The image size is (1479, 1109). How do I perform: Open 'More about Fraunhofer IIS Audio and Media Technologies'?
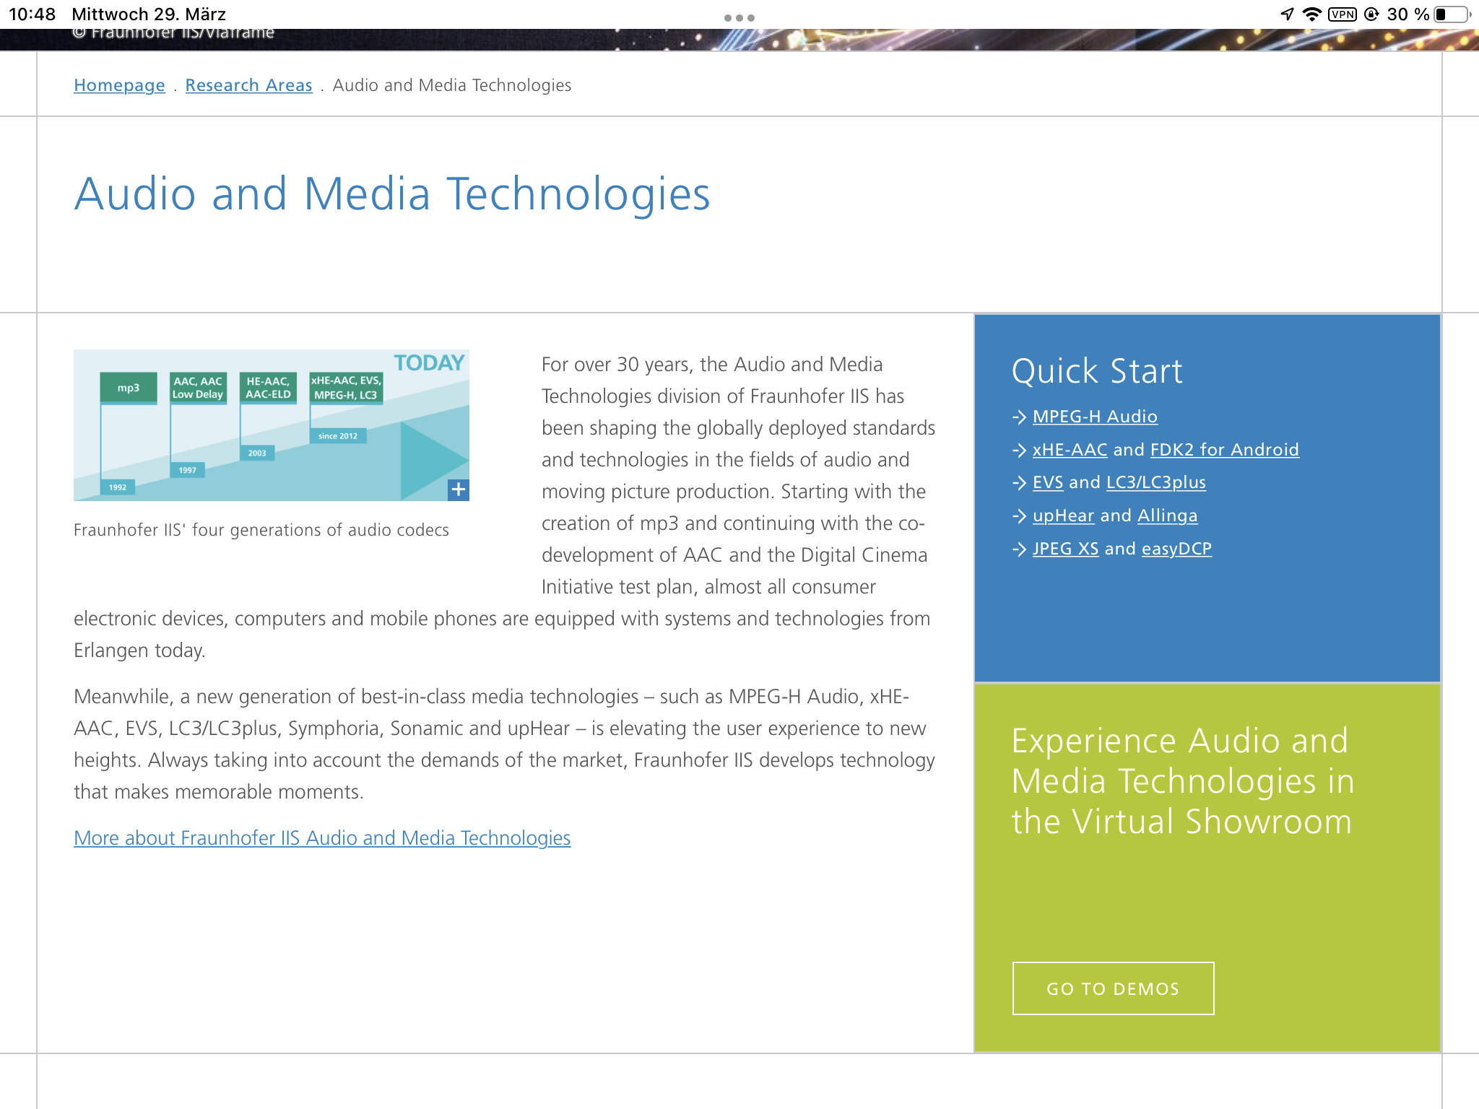click(x=322, y=838)
